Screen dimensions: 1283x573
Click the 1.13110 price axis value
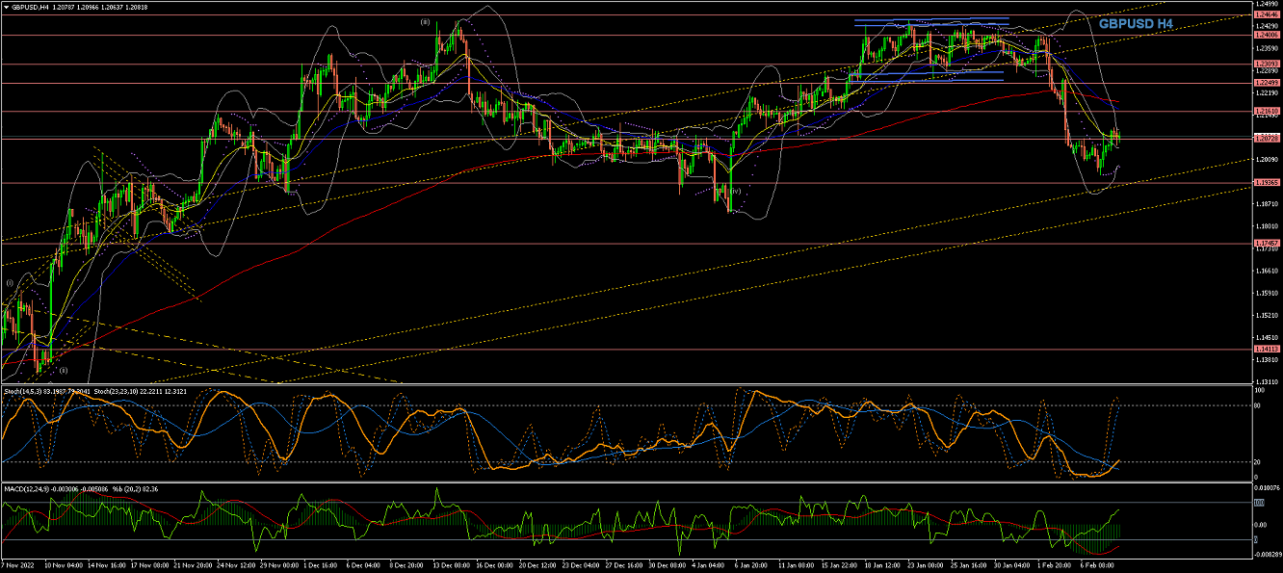[1268, 382]
